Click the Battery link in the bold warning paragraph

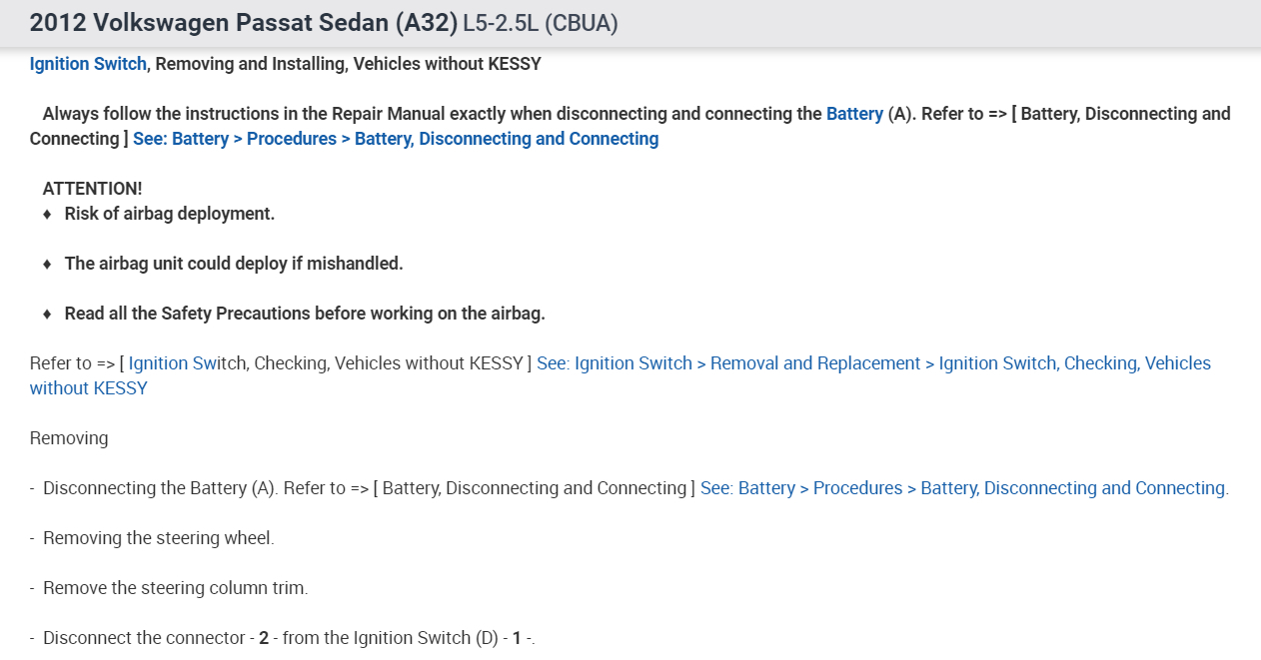point(854,114)
